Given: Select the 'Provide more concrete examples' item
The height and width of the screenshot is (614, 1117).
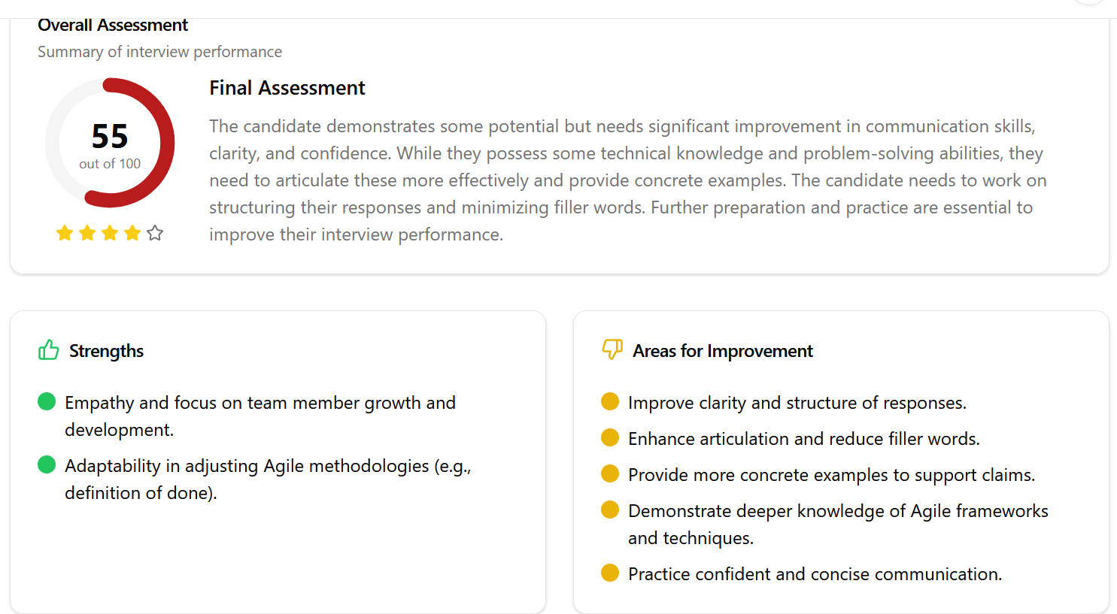Looking at the screenshot, I should [831, 475].
